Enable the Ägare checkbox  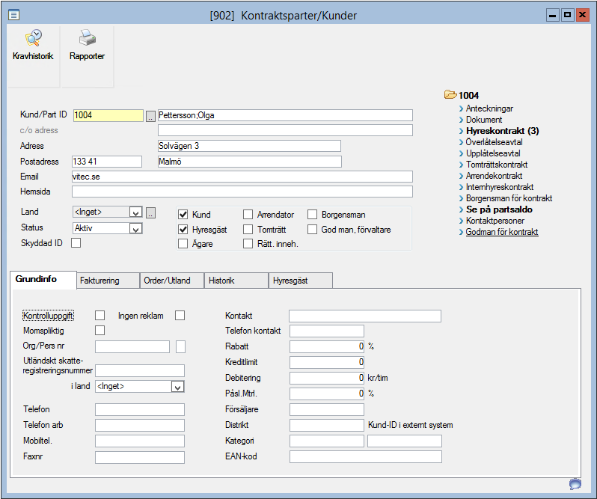(x=183, y=244)
